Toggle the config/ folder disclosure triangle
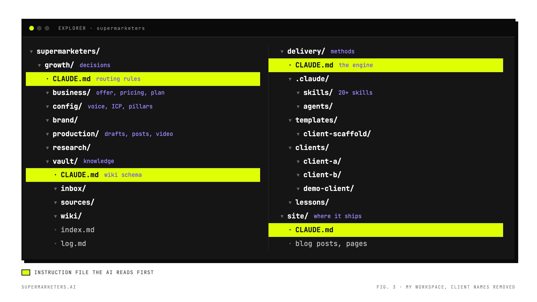The height and width of the screenshot is (302, 537). (47, 107)
